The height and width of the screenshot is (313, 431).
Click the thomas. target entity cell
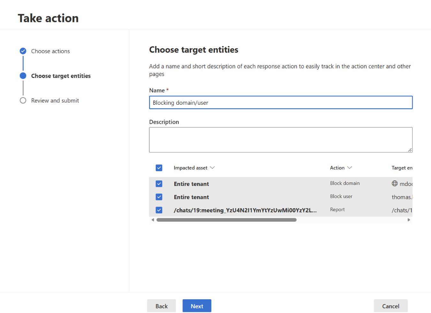click(402, 197)
